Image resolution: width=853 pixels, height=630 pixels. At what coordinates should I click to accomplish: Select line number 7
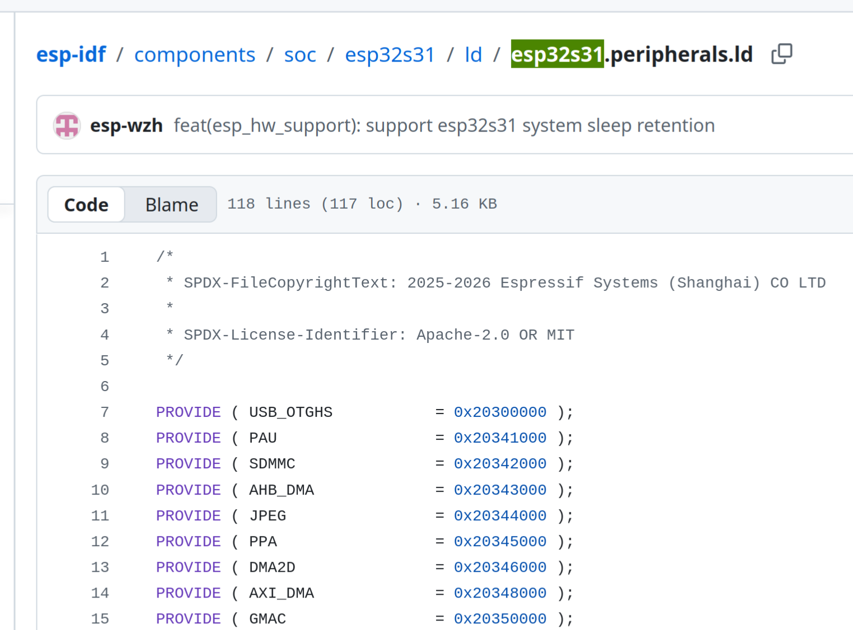pos(105,412)
